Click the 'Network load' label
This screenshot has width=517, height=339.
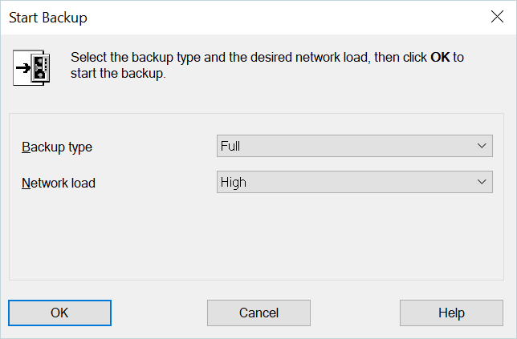click(59, 184)
